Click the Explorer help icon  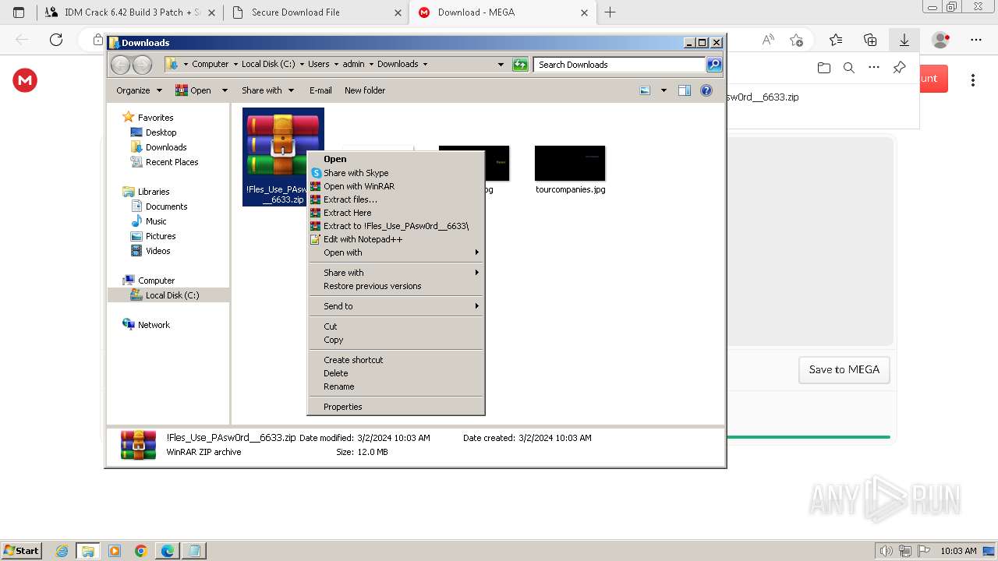[706, 90]
